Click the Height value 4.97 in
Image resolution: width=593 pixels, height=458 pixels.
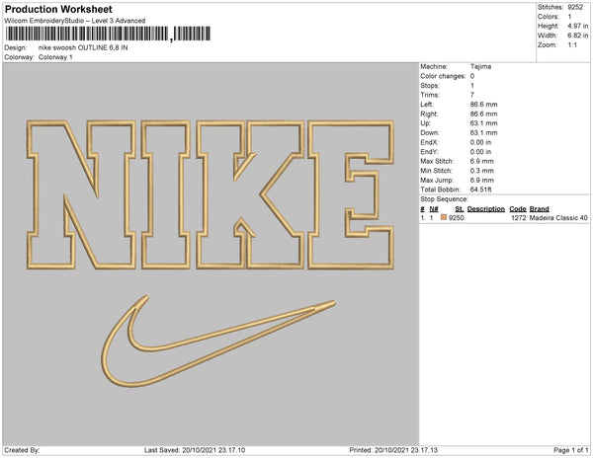point(577,26)
